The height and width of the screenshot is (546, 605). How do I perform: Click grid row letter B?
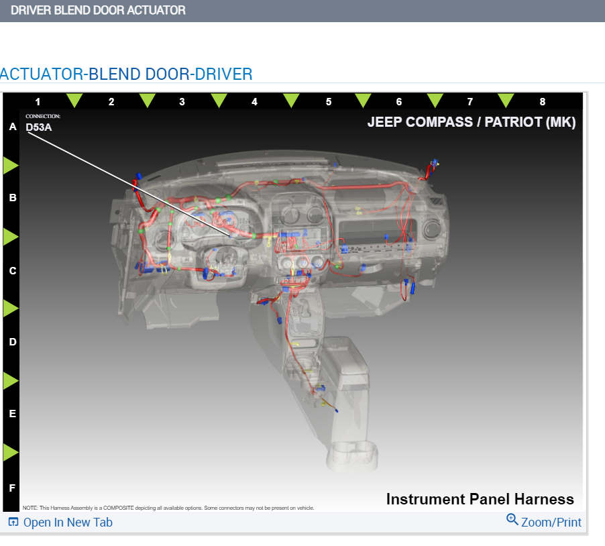tap(13, 198)
